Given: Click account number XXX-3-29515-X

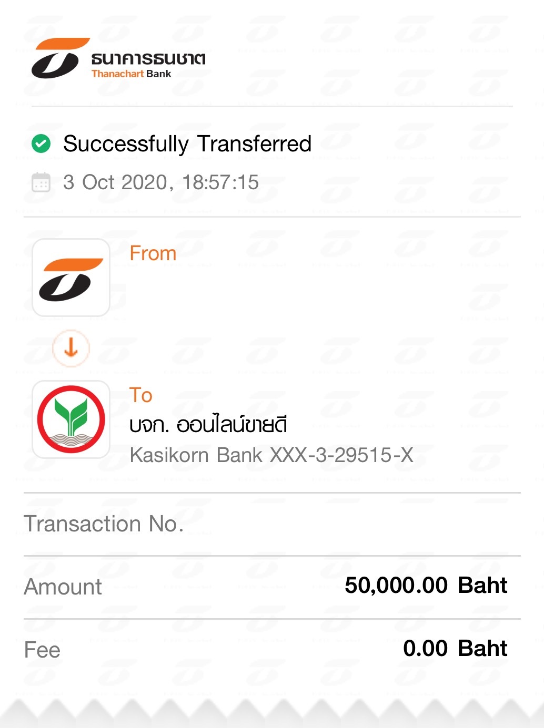Looking at the screenshot, I should (342, 455).
